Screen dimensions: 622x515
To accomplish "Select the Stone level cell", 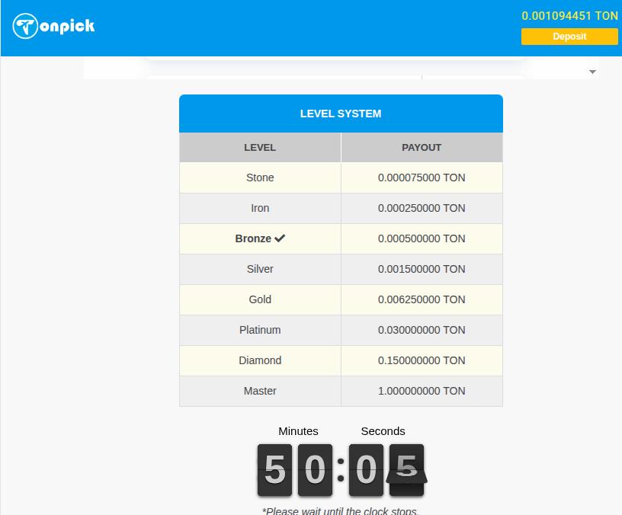I will 260,178.
